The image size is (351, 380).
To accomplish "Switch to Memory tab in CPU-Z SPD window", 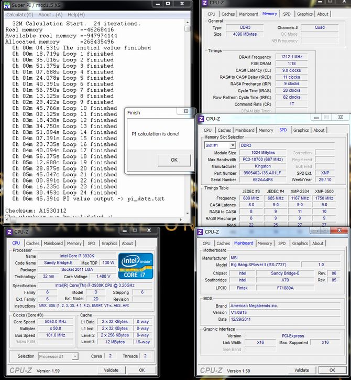I will click(266, 130).
